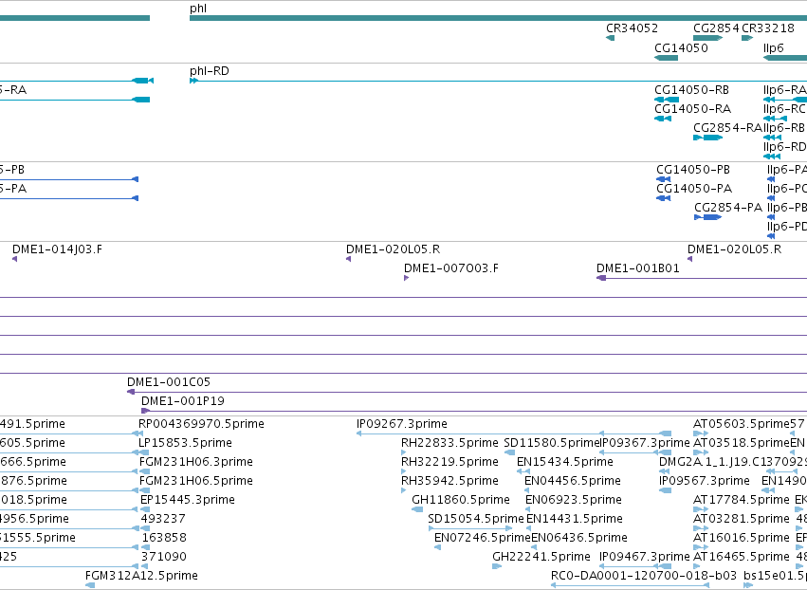Select the DME1-001C05 clone label
807x590 pixels.
pos(169,382)
